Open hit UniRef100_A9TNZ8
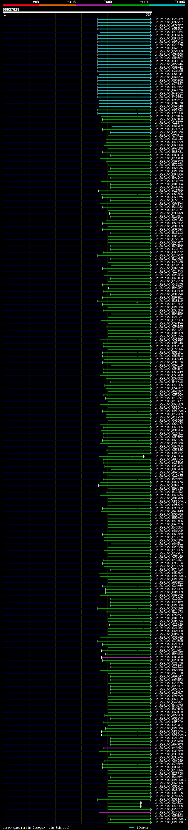Viewport: 188px width, 830px height. [169, 110]
